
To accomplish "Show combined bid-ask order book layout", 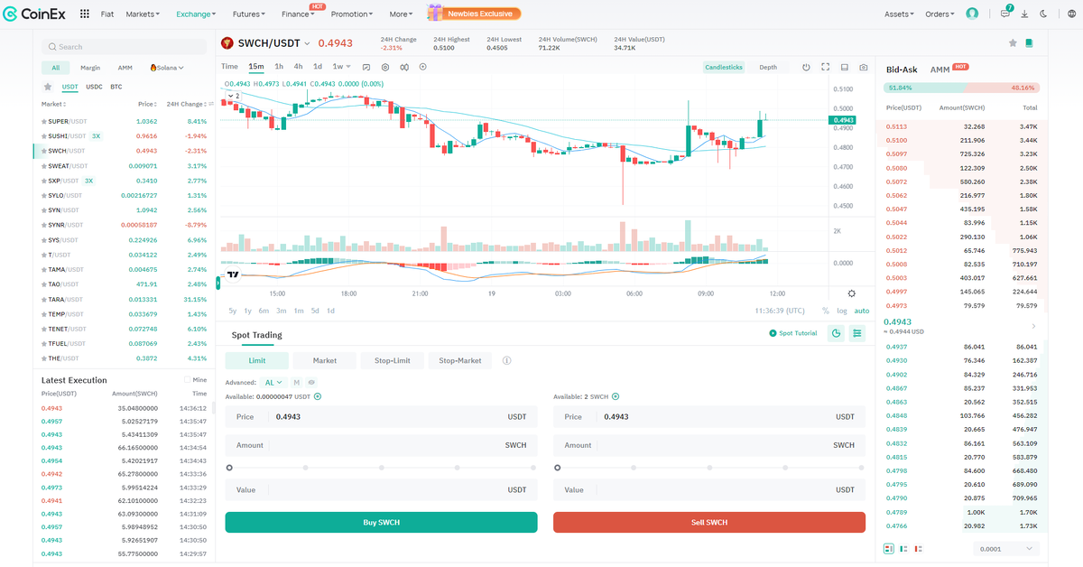I will (889, 548).
